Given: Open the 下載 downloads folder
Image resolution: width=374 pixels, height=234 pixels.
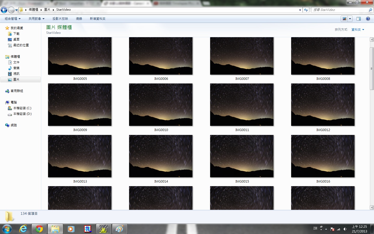Looking at the screenshot, I should (16, 34).
